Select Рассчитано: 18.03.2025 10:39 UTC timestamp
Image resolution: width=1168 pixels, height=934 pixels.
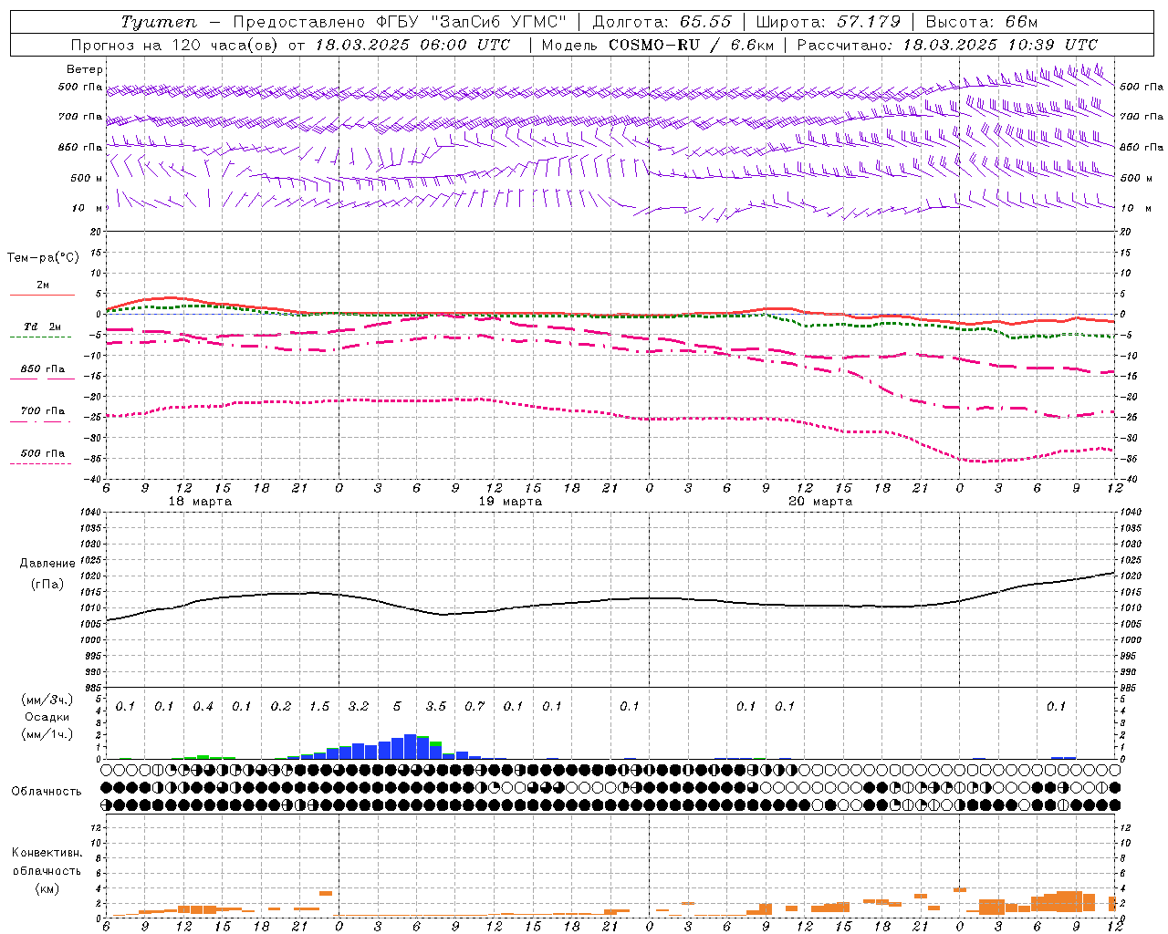947,45
